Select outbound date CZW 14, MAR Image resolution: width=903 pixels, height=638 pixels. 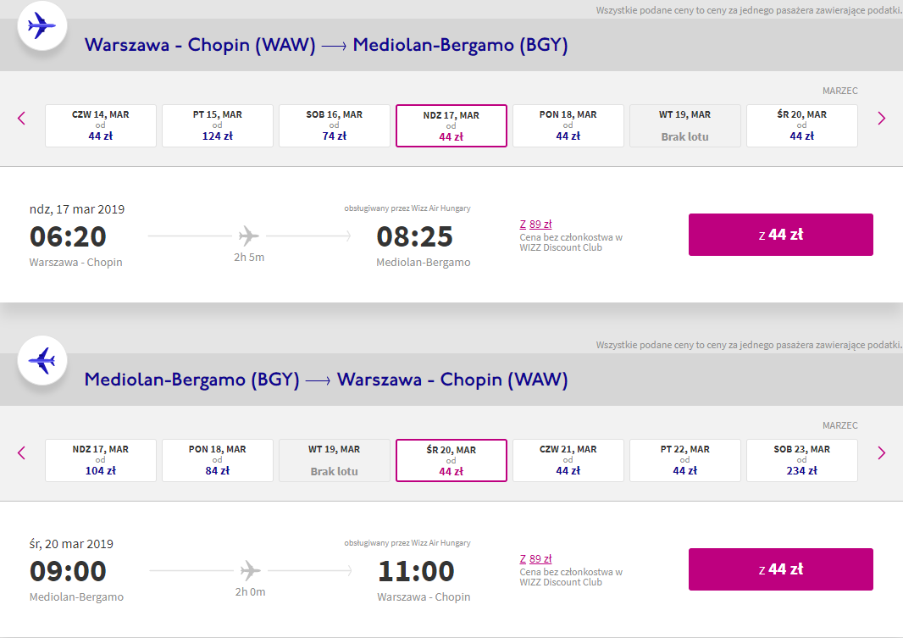click(101, 125)
